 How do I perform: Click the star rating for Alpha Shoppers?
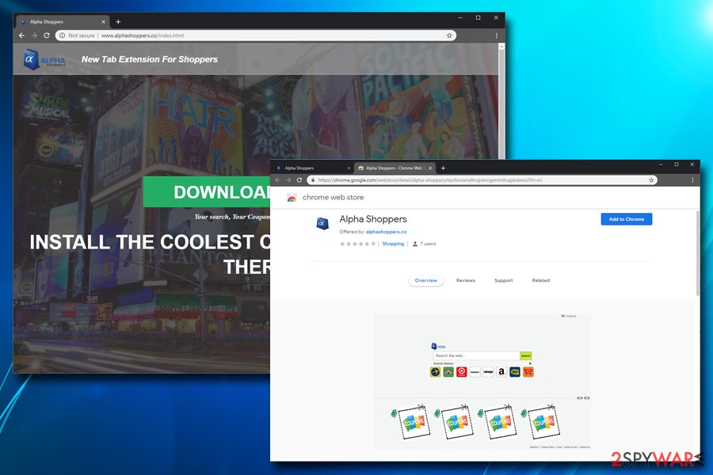(355, 244)
